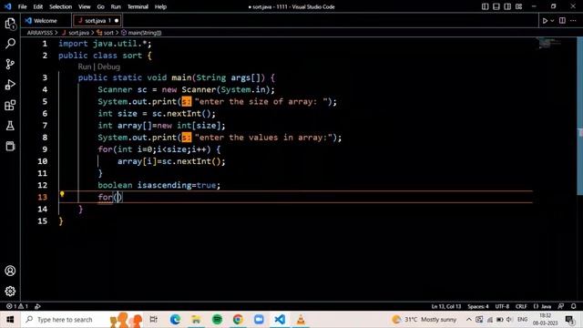The width and height of the screenshot is (583, 328).
Task: Click the Debug CodeLens above main
Action: (x=108, y=67)
